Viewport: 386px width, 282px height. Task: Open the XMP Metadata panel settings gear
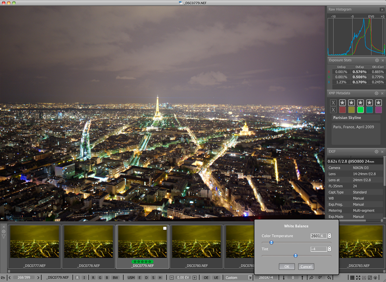coord(376,93)
